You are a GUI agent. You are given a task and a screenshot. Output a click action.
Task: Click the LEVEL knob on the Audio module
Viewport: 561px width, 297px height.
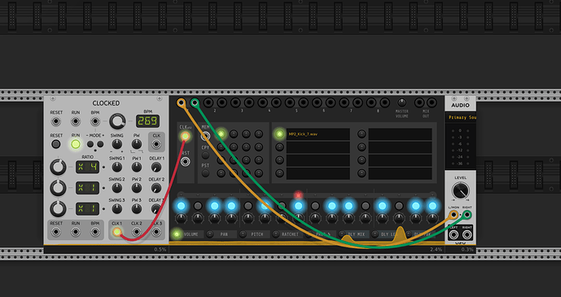(x=461, y=191)
